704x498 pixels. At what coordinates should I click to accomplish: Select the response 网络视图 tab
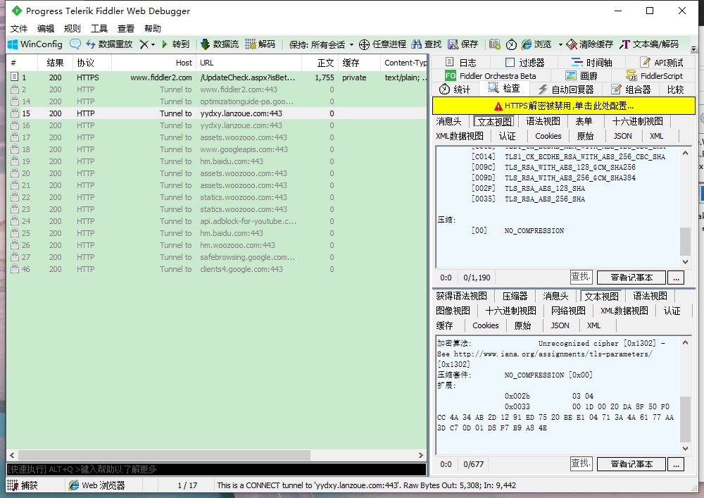(568, 311)
